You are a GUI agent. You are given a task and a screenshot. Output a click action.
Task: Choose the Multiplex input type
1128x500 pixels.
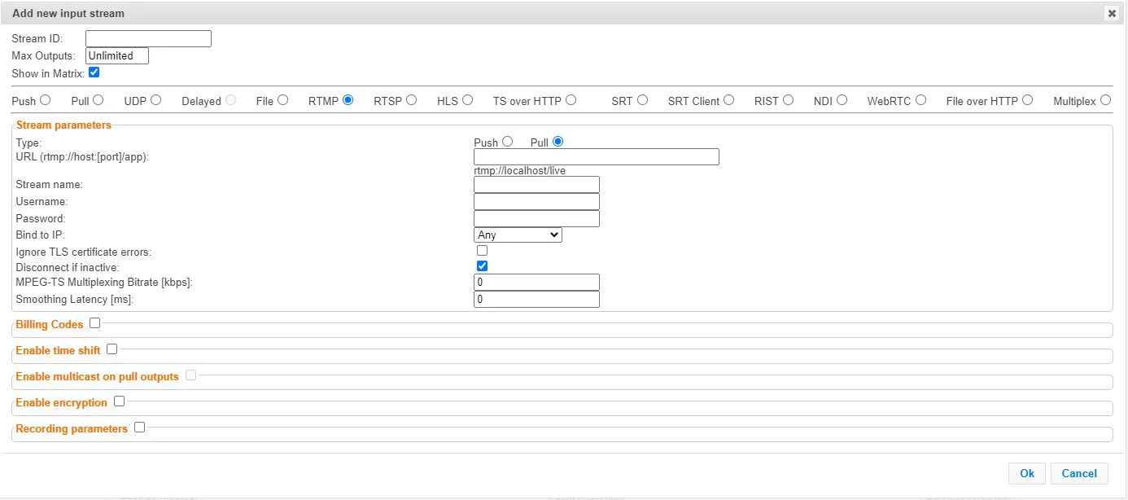click(x=1105, y=100)
